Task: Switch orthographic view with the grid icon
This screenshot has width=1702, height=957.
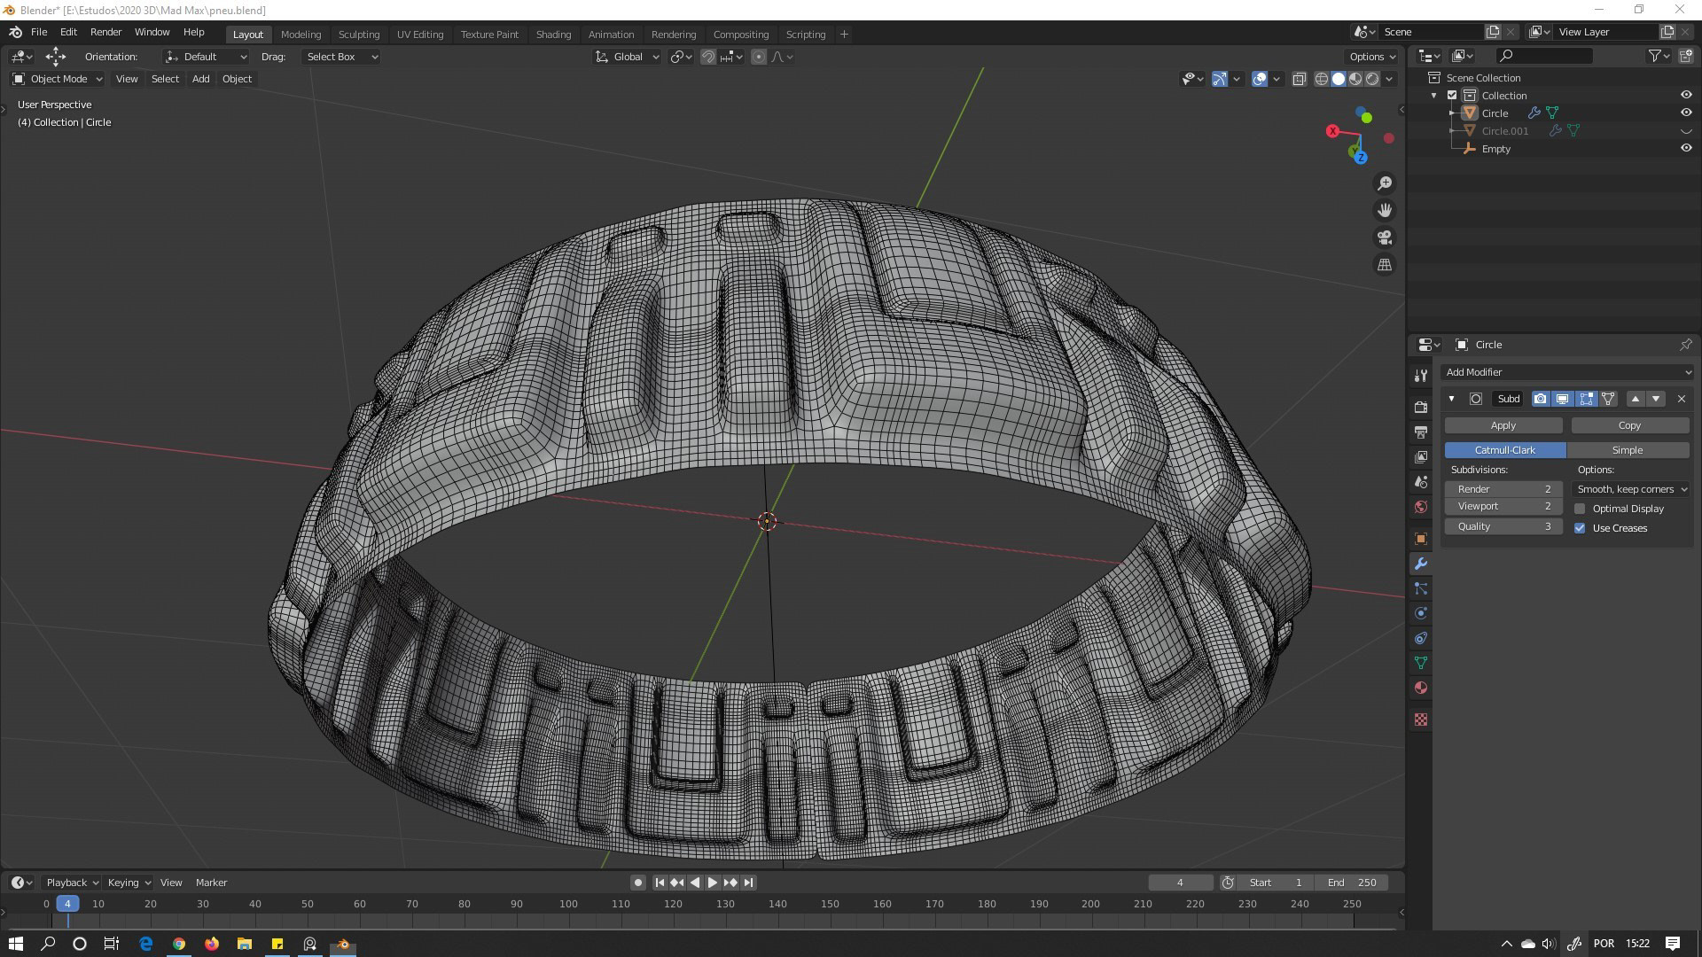Action: coord(1385,265)
